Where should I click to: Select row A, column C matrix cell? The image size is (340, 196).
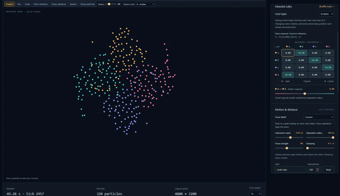pyautogui.click(x=314, y=53)
